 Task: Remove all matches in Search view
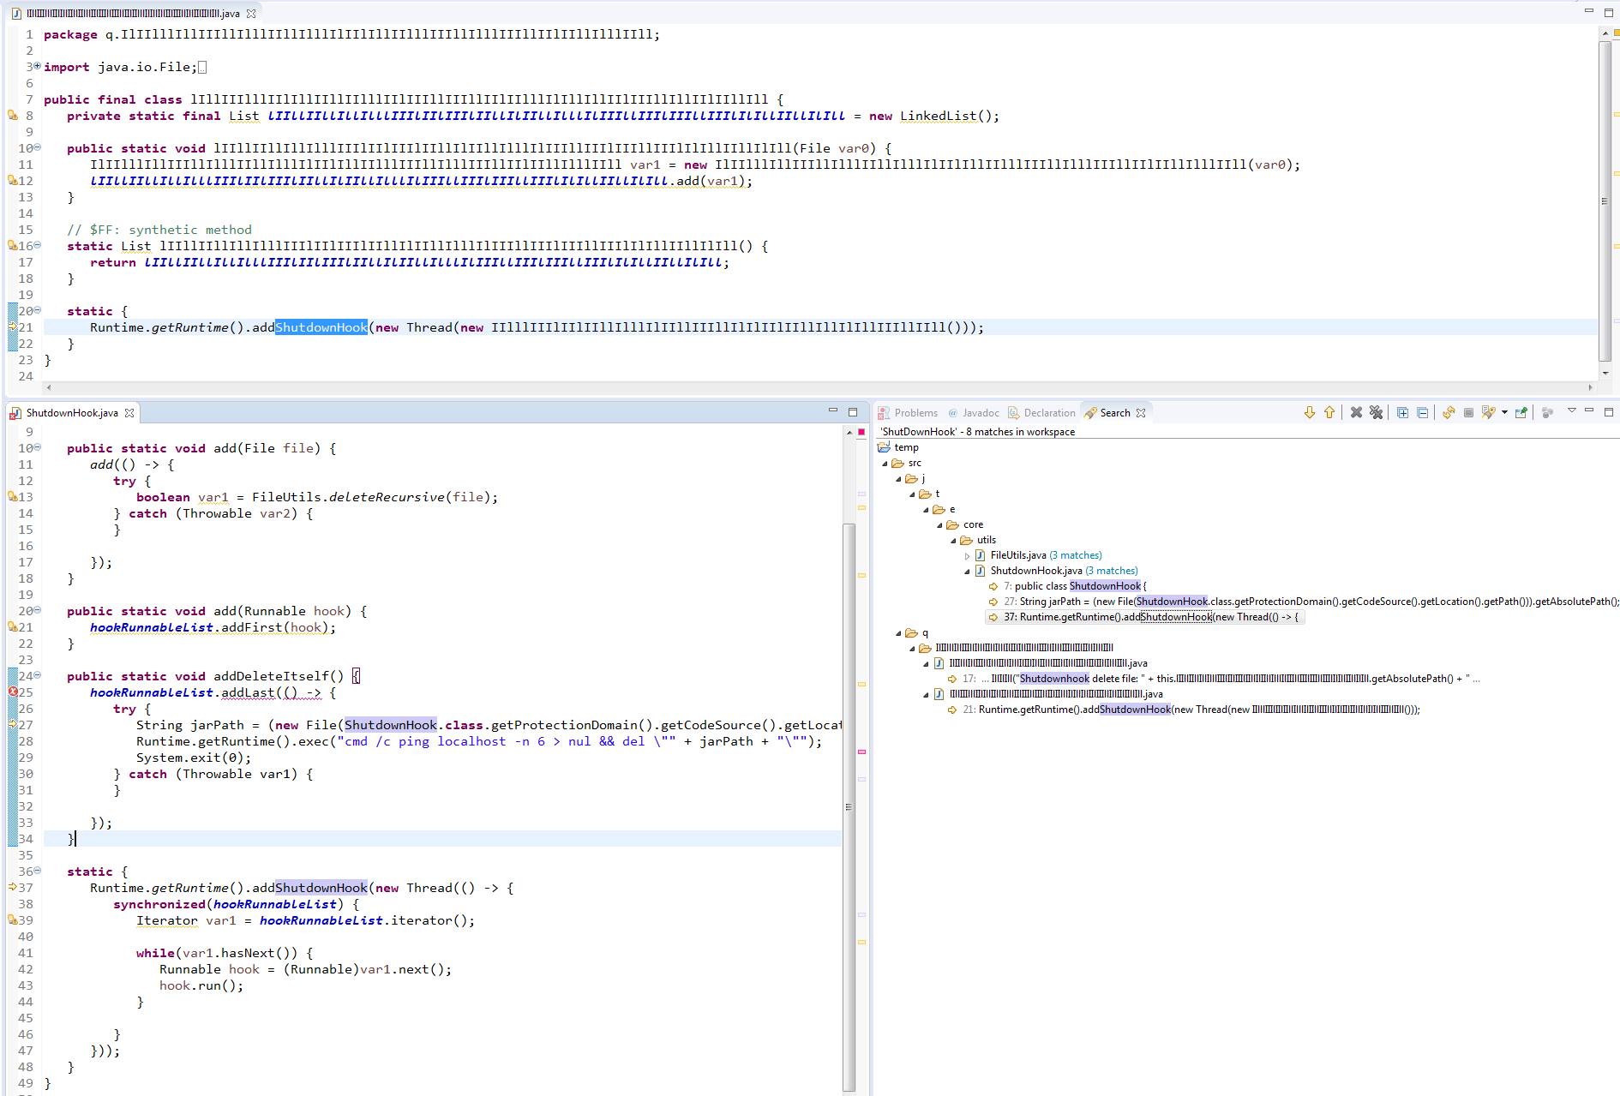pyautogui.click(x=1376, y=412)
